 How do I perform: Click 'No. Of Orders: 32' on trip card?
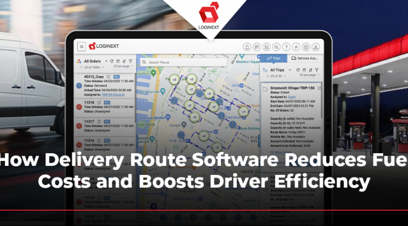pyautogui.click(x=282, y=111)
